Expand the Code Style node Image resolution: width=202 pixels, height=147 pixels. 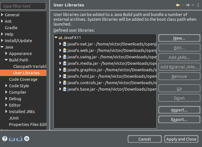click(6, 86)
